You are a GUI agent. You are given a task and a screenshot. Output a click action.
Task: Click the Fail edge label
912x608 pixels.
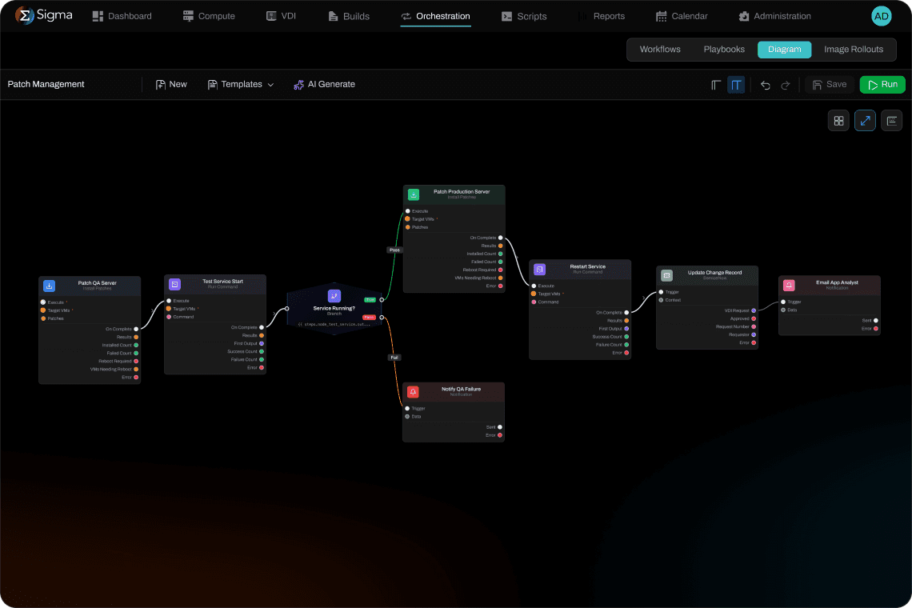[x=394, y=358]
